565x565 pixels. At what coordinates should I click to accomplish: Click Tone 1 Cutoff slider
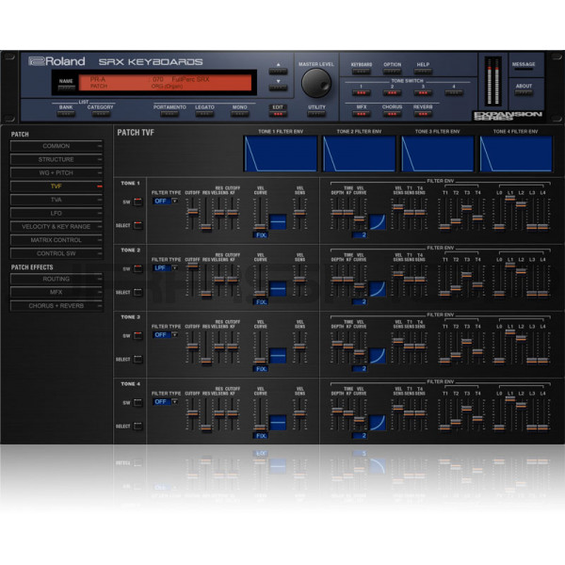point(193,212)
